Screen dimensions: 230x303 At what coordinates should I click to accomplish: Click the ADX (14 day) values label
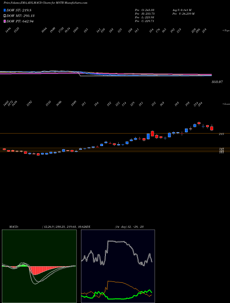coord(129,227)
